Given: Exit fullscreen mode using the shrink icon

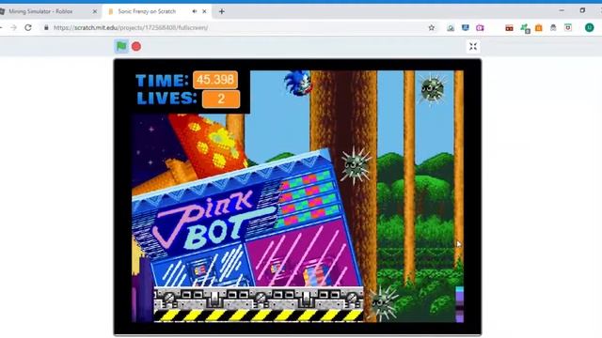Looking at the screenshot, I should (473, 46).
